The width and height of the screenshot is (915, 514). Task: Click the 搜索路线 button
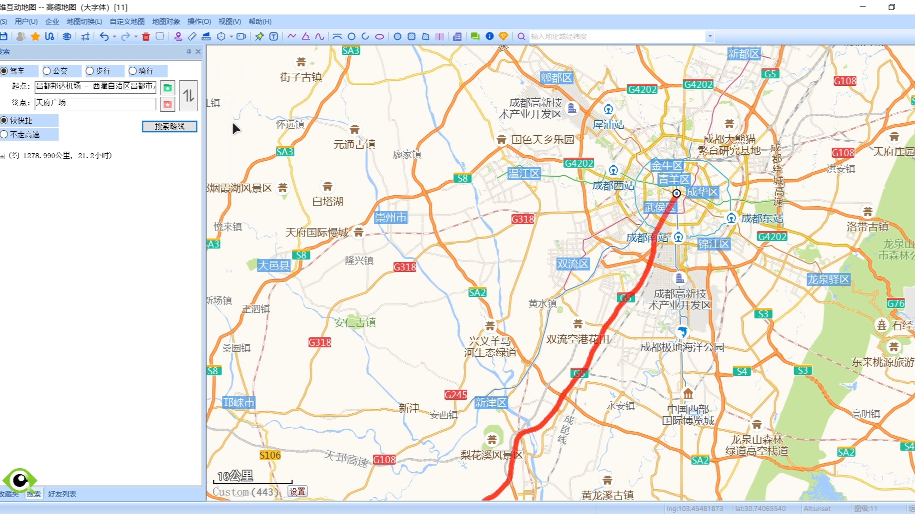tap(169, 126)
